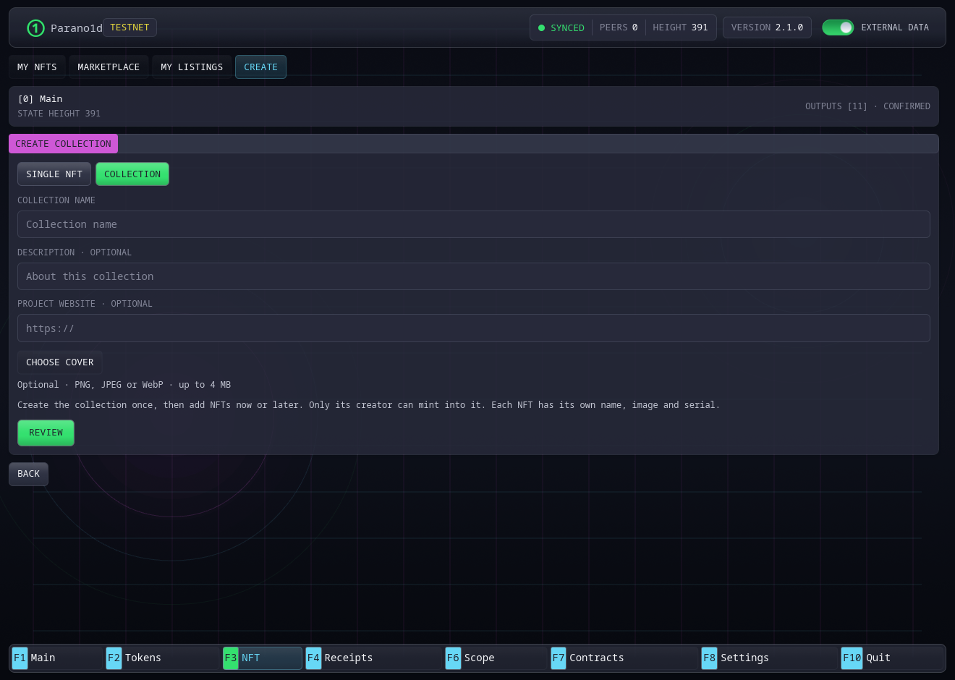This screenshot has width=955, height=680.
Task: Click the project website https:// field
Action: click(474, 328)
